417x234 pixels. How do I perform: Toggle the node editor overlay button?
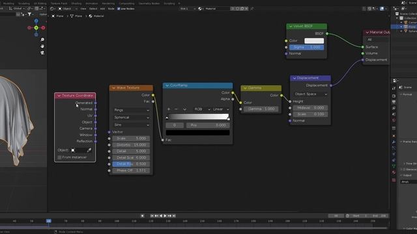tap(382, 8)
